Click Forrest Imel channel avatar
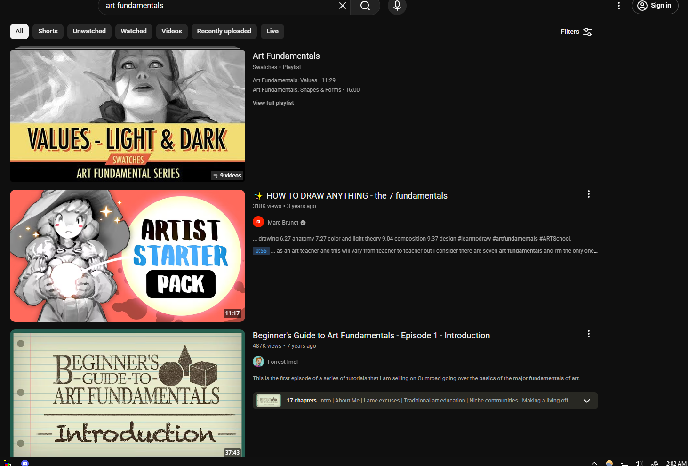Image resolution: width=688 pixels, height=466 pixels. pyautogui.click(x=258, y=362)
